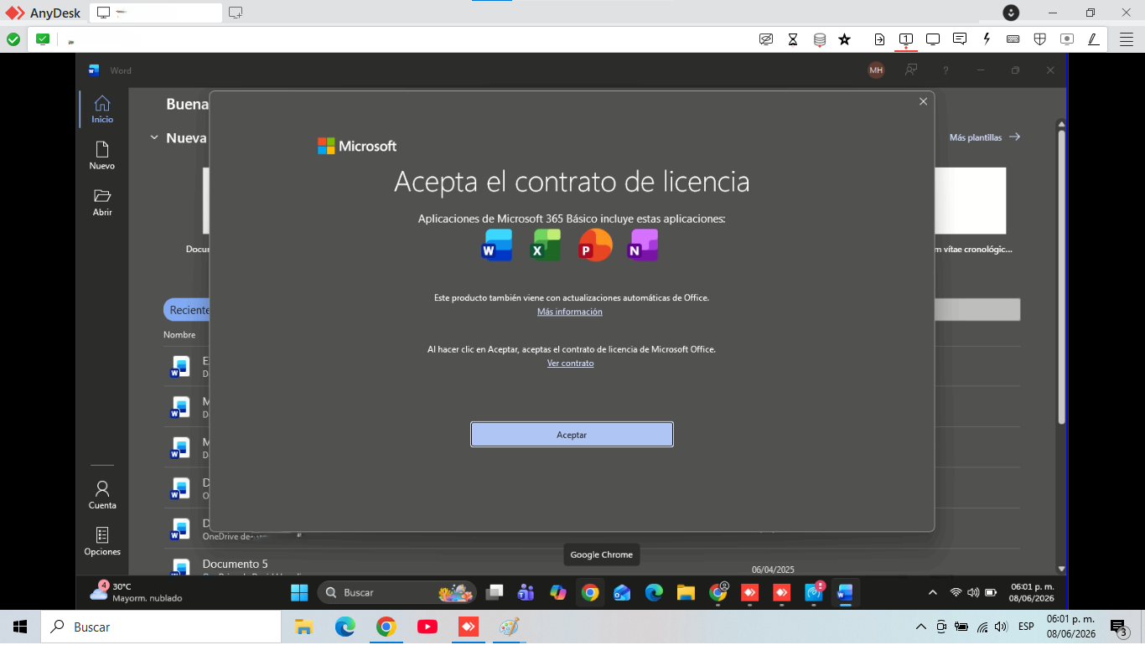This screenshot has width=1145, height=645.
Task: Go to Inicio in Word sidebar
Action: click(102, 109)
